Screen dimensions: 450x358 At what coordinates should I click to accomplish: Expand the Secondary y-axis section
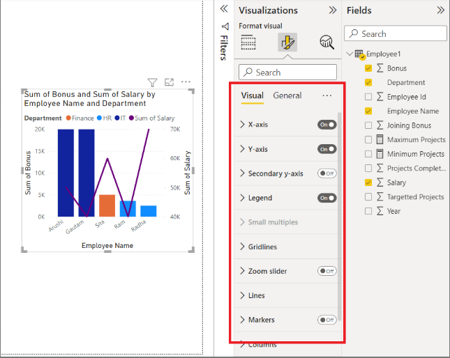point(243,173)
